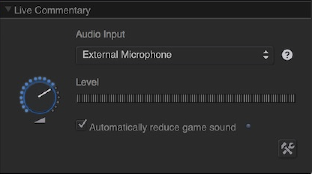This screenshot has height=174, width=312.
Task: Click the 'Audio Input' label
Action: [100, 34]
